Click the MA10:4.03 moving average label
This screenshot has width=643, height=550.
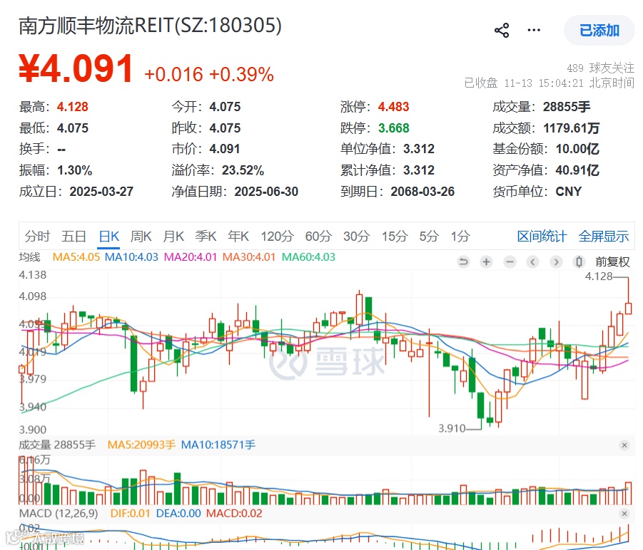point(131,257)
